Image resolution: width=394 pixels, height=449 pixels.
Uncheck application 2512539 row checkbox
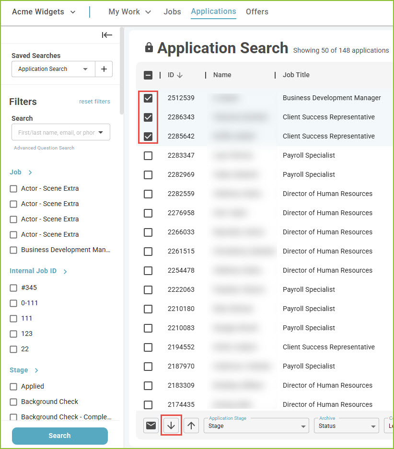148,98
